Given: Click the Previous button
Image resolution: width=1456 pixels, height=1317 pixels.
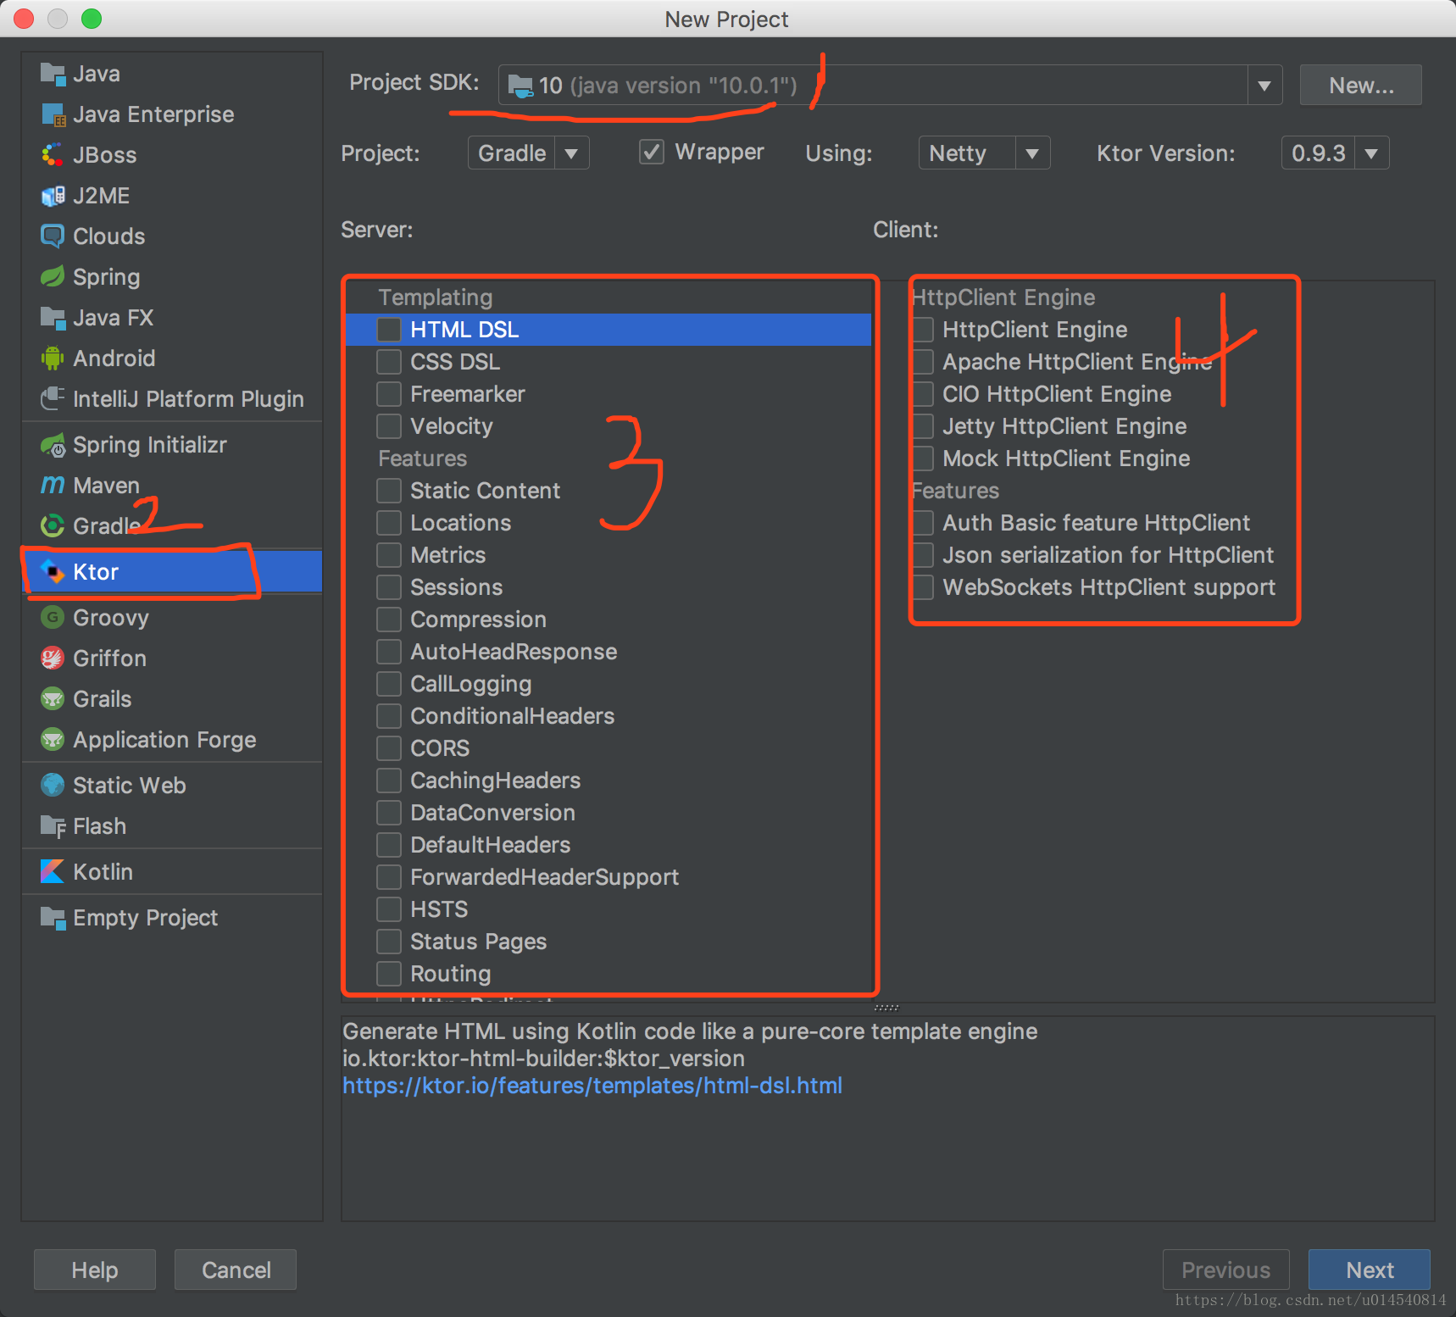Looking at the screenshot, I should coord(1226,1270).
